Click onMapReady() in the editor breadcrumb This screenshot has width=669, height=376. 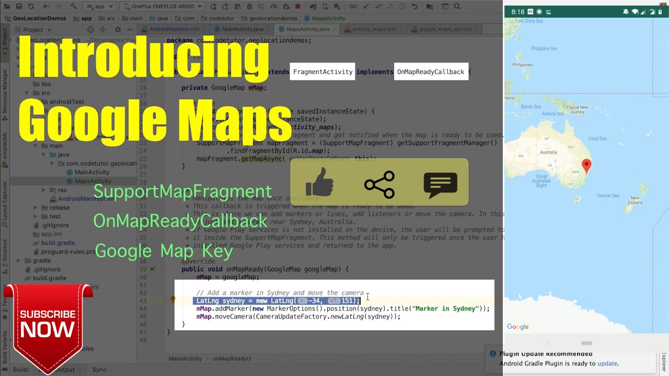point(232,359)
